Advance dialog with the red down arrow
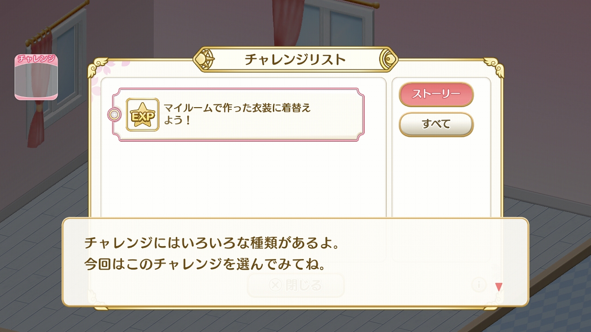The image size is (591, 332). [x=498, y=287]
